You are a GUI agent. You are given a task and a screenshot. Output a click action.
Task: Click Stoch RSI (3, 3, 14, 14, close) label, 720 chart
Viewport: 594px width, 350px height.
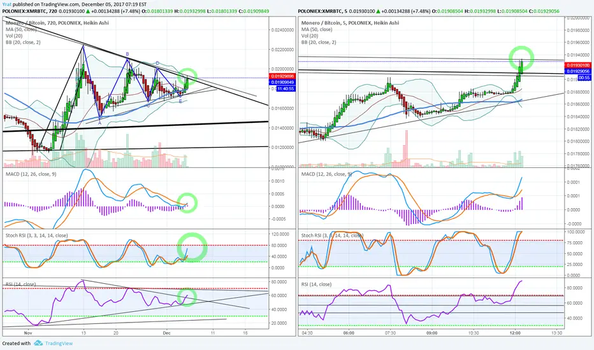pos(37,235)
